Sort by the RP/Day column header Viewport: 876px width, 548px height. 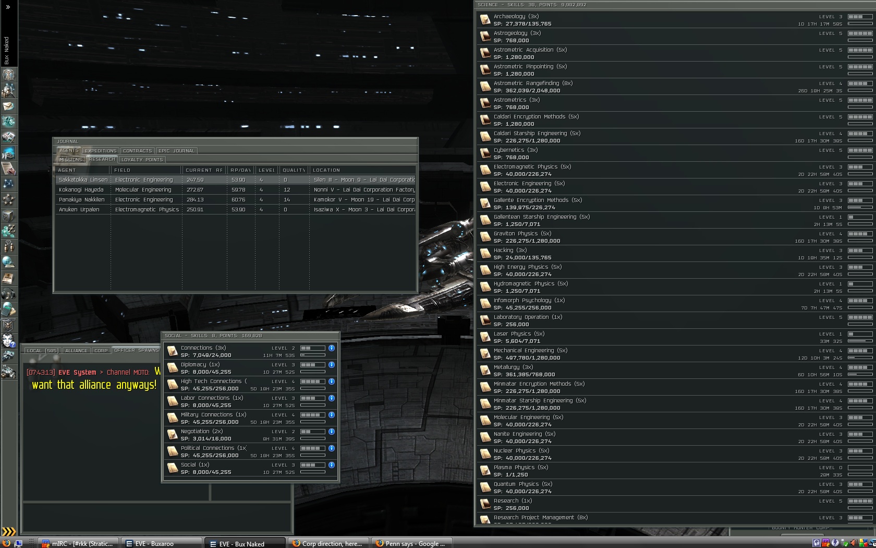(241, 170)
